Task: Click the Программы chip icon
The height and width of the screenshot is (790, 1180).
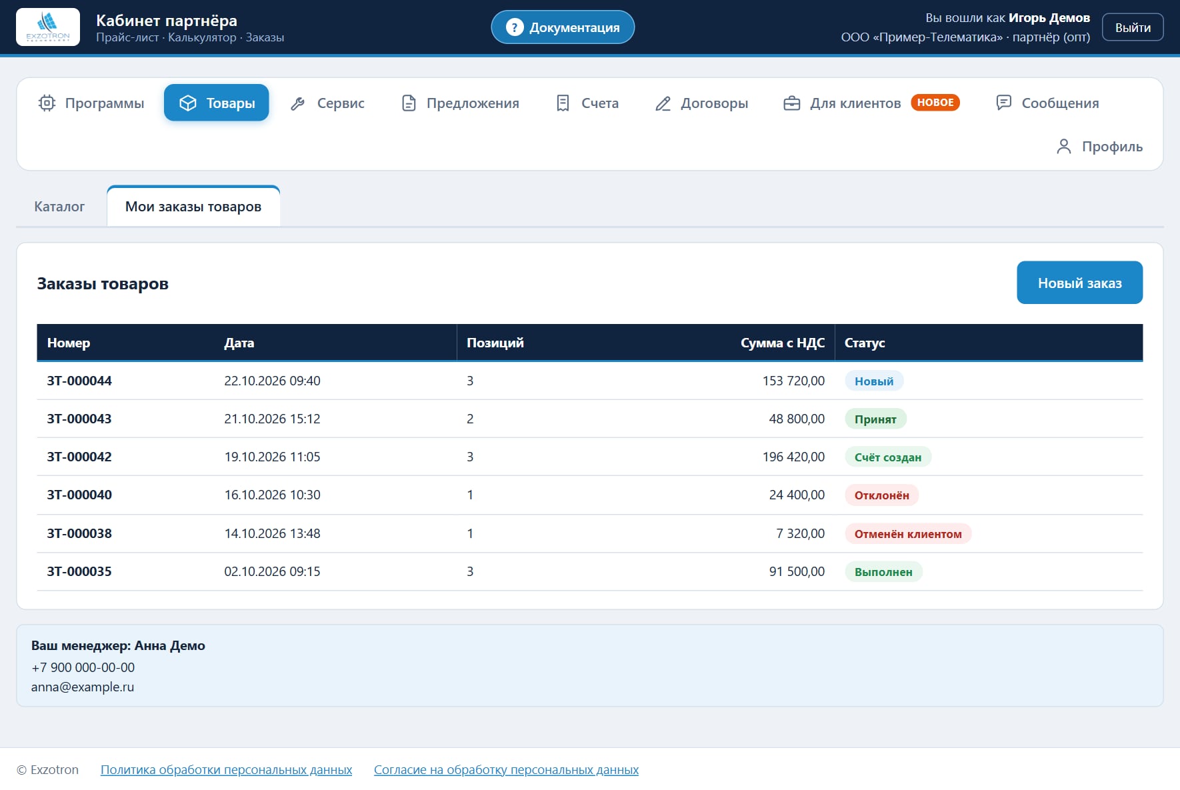Action: (x=47, y=103)
